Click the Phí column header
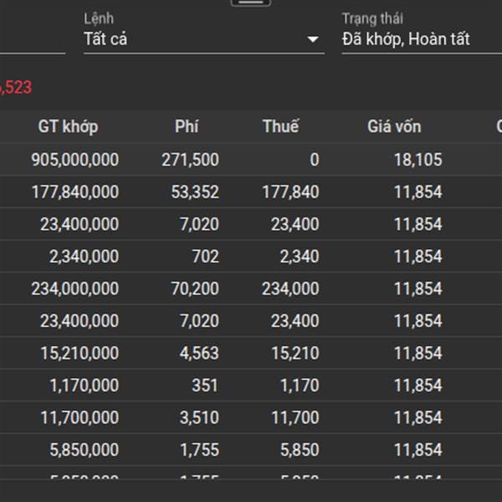Screen dimensions: 502x502 187,127
